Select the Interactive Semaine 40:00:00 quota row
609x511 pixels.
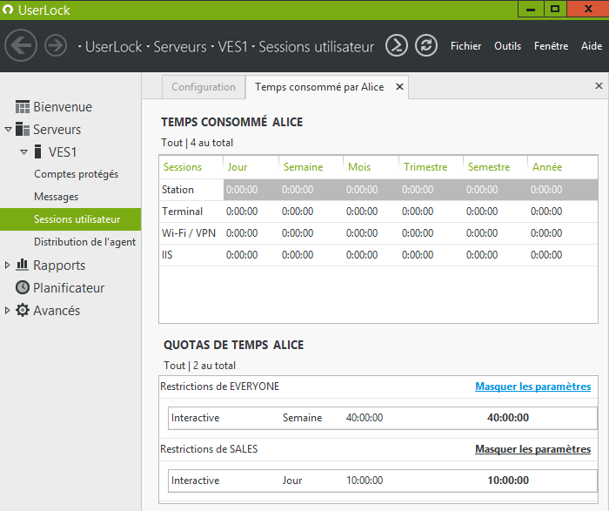pyautogui.click(x=383, y=418)
